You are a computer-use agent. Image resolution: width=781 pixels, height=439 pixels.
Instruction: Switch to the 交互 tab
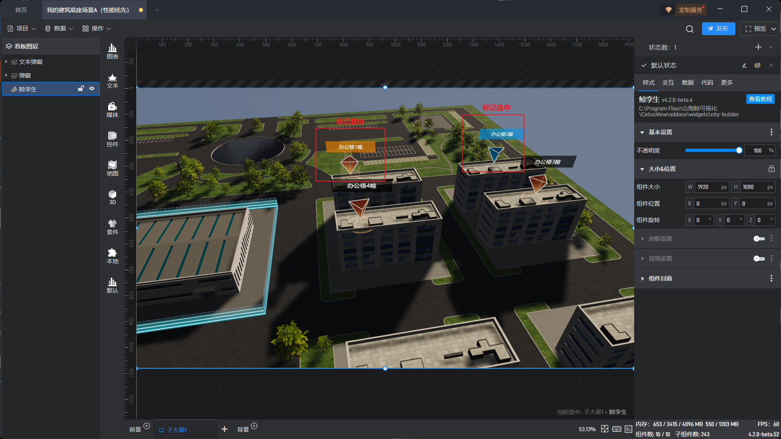(x=668, y=82)
